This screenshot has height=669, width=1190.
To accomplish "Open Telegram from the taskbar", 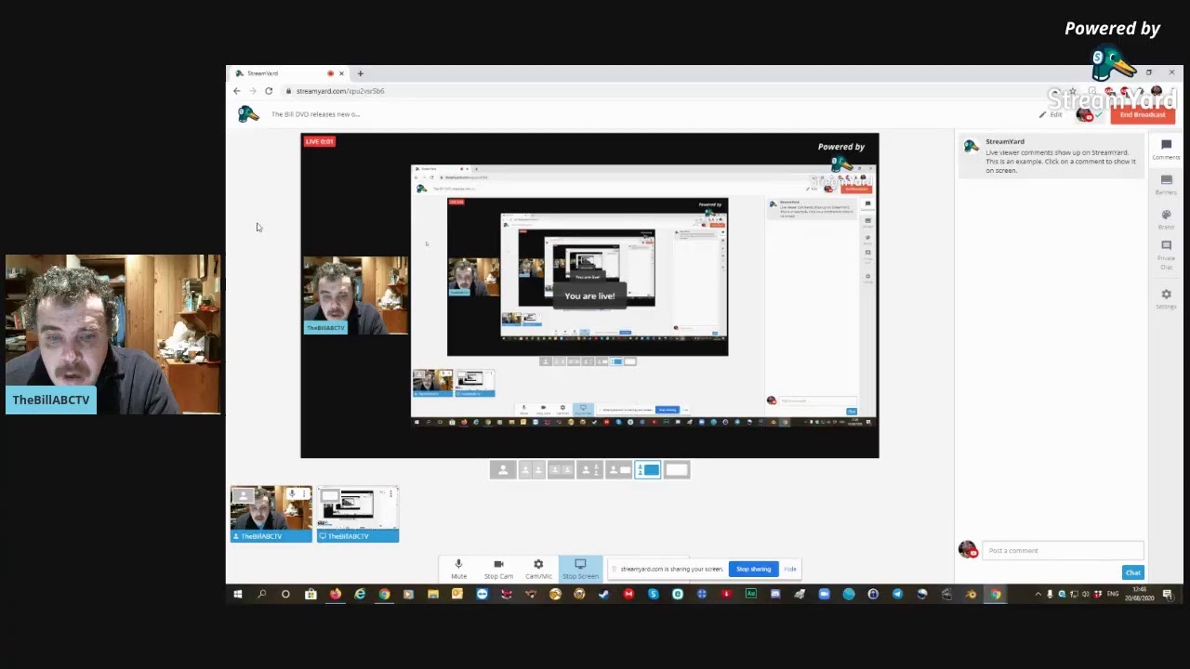I will pyautogui.click(x=898, y=595).
